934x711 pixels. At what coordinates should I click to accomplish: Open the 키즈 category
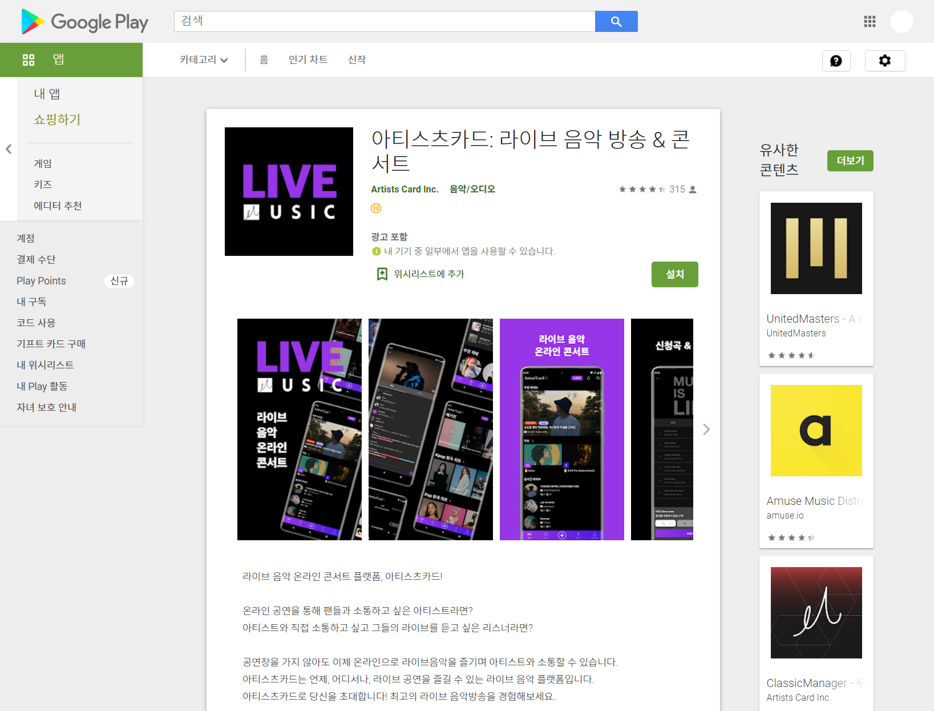(43, 184)
